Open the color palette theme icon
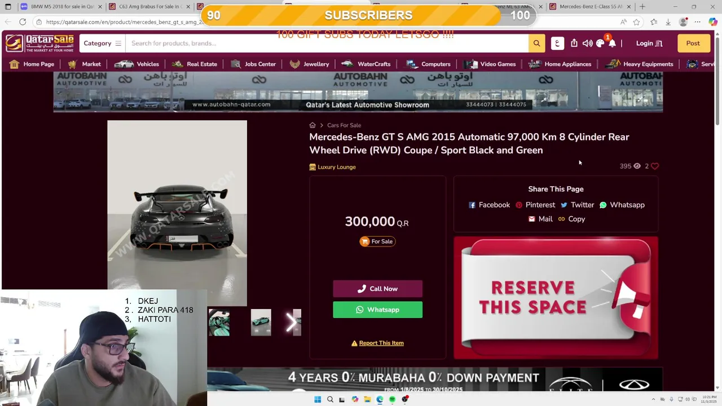The height and width of the screenshot is (406, 722). pyautogui.click(x=600, y=43)
